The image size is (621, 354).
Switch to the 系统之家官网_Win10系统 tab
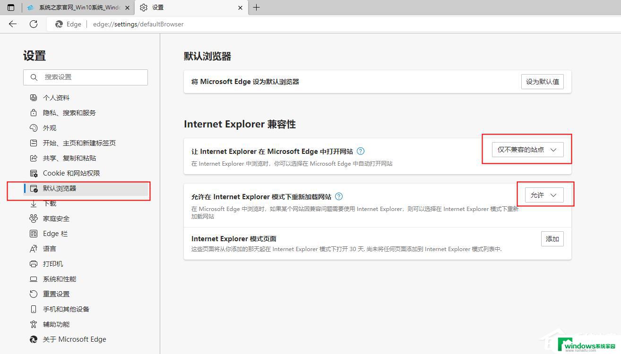click(x=78, y=8)
